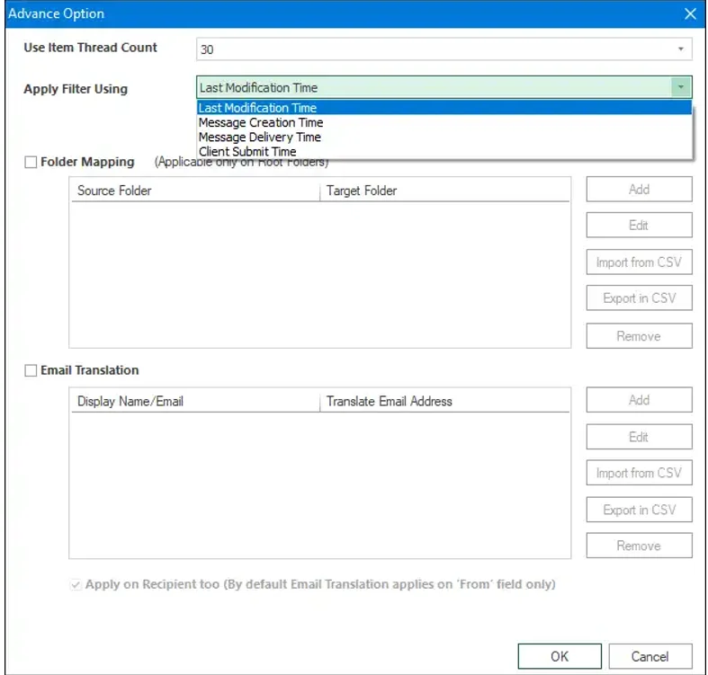
Task: Collapse the Apply Filter Using dropdown arrow
Action: pyautogui.click(x=680, y=87)
